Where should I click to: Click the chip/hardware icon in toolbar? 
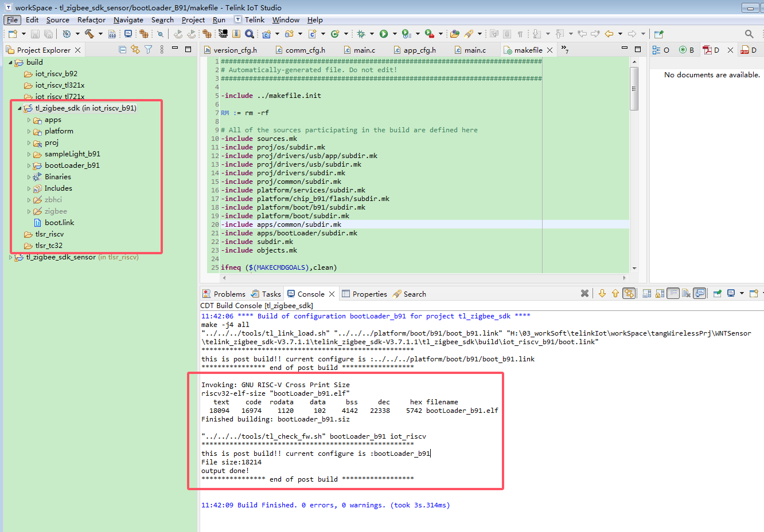(x=223, y=34)
